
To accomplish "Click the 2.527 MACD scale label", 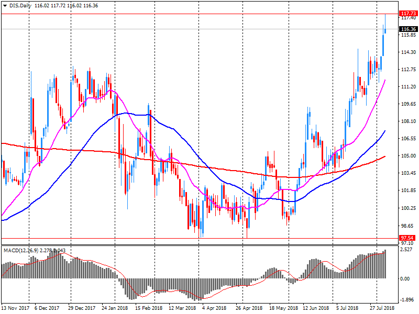I will 406,250.
